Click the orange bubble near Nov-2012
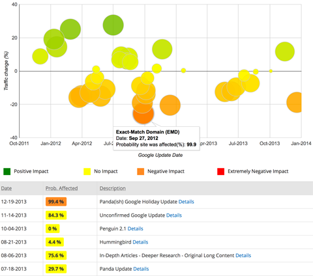Viewport: 313px width, 276px height. click(x=170, y=105)
